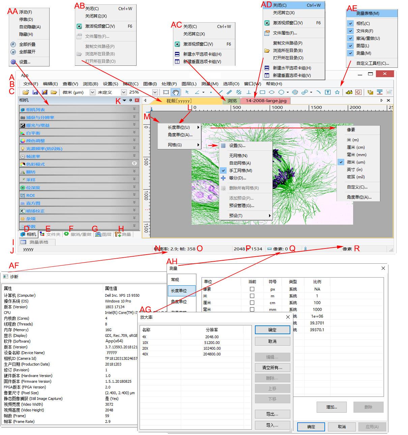Pin the 相机 panel with pushpin icon
The height and width of the screenshot is (435, 408).
tap(130, 100)
